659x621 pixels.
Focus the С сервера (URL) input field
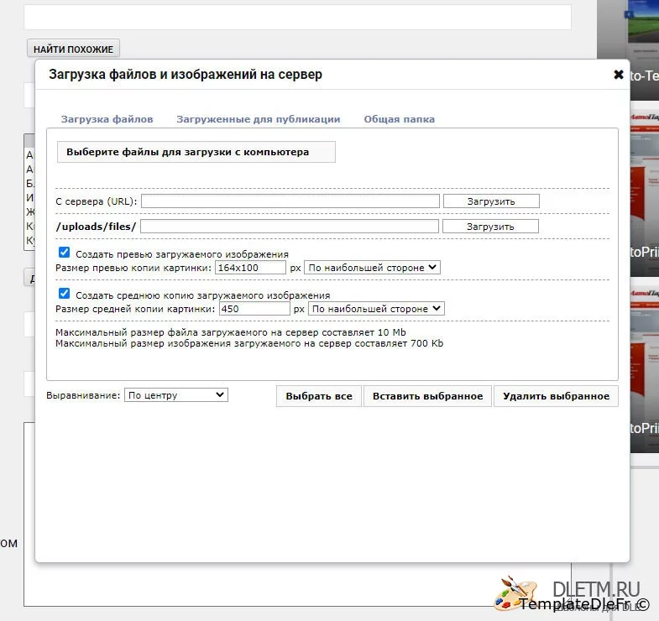click(290, 201)
